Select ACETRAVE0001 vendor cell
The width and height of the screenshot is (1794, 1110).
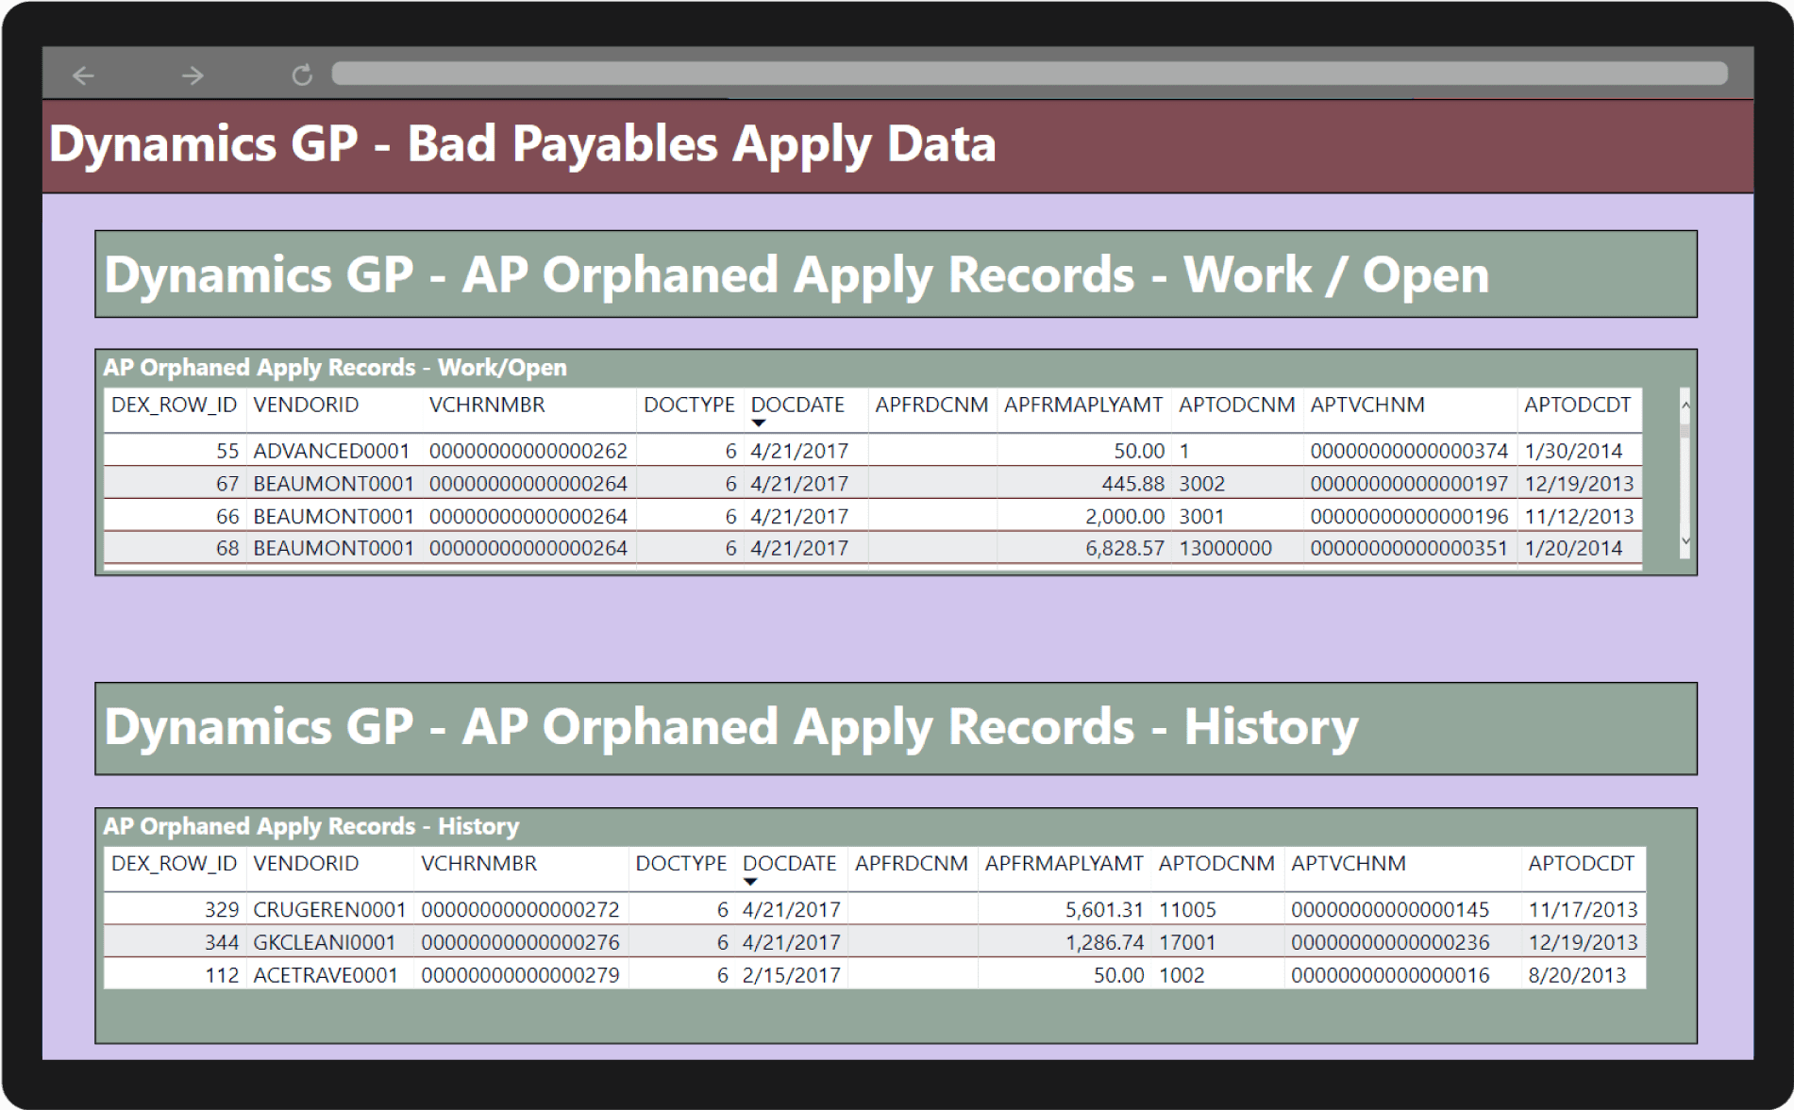pyautogui.click(x=326, y=975)
